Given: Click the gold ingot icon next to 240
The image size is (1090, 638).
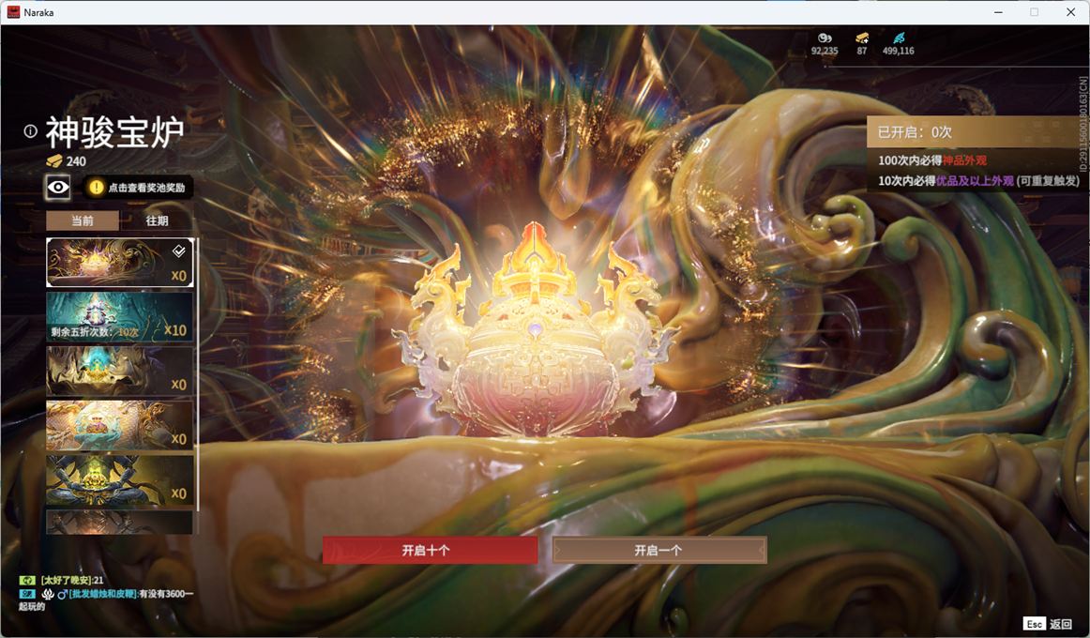Looking at the screenshot, I should point(54,161).
